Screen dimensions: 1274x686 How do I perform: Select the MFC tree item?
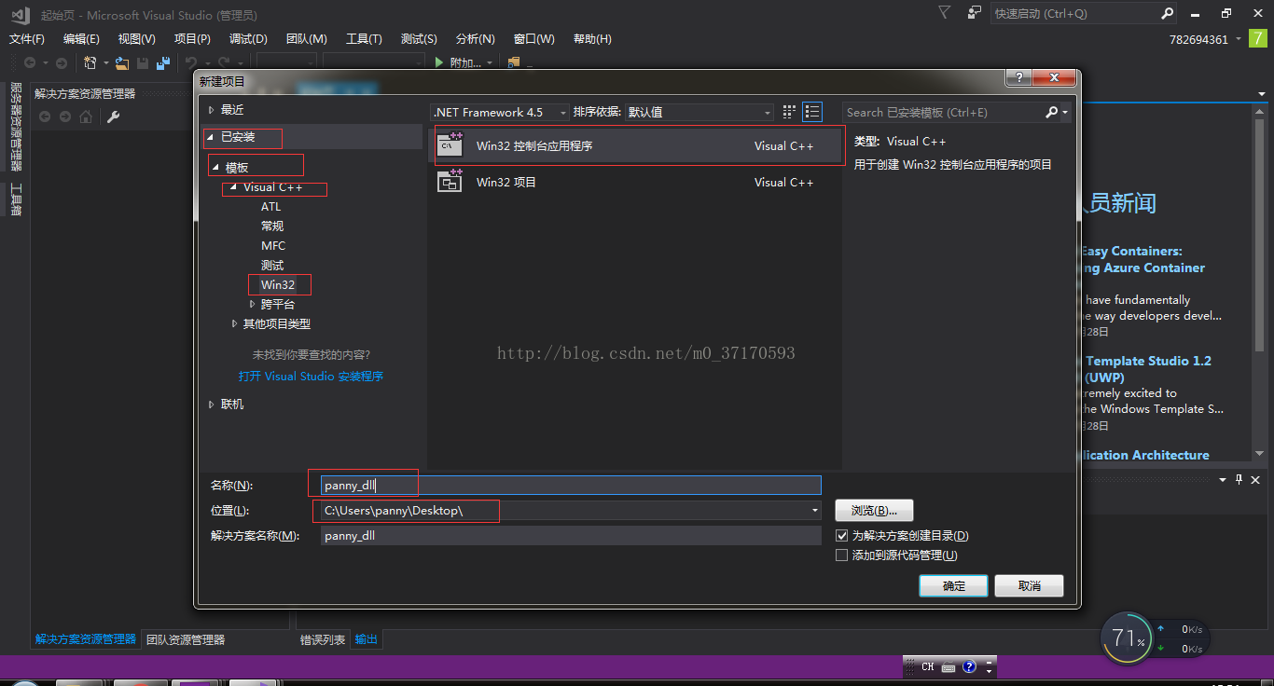click(x=273, y=245)
